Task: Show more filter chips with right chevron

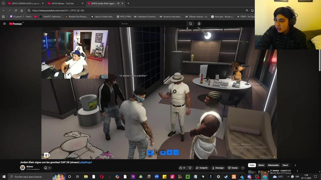Action: (x=295, y=165)
